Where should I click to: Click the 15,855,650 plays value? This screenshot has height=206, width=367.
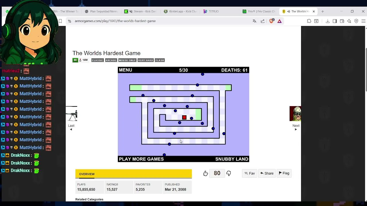point(86,189)
